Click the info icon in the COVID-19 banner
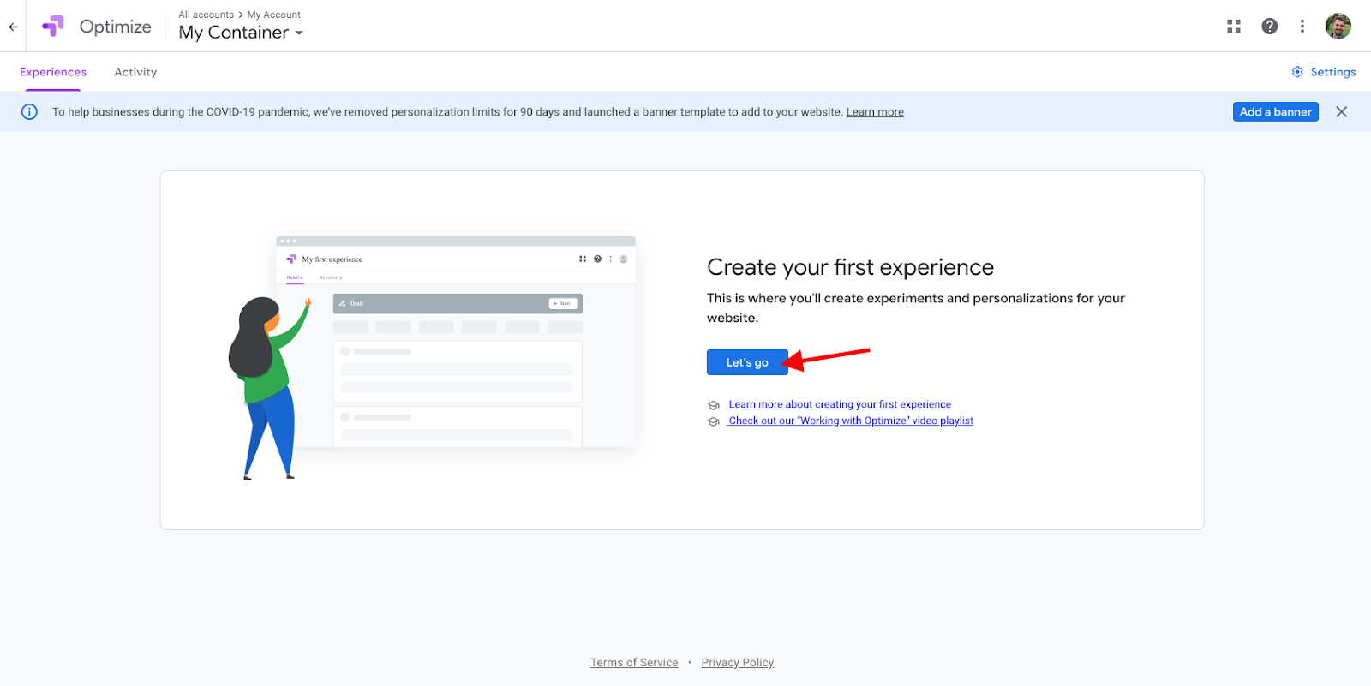 click(29, 112)
